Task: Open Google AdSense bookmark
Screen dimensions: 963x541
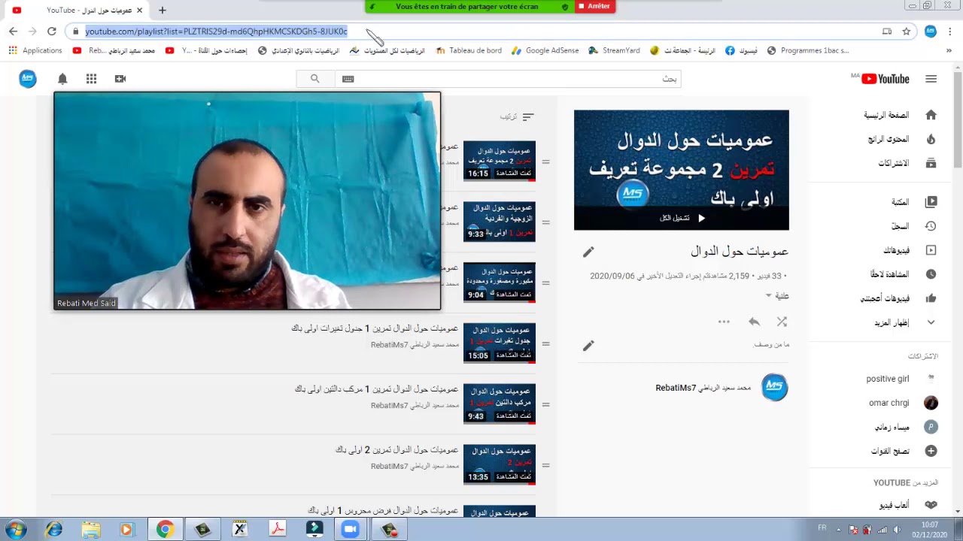Action: click(x=545, y=51)
